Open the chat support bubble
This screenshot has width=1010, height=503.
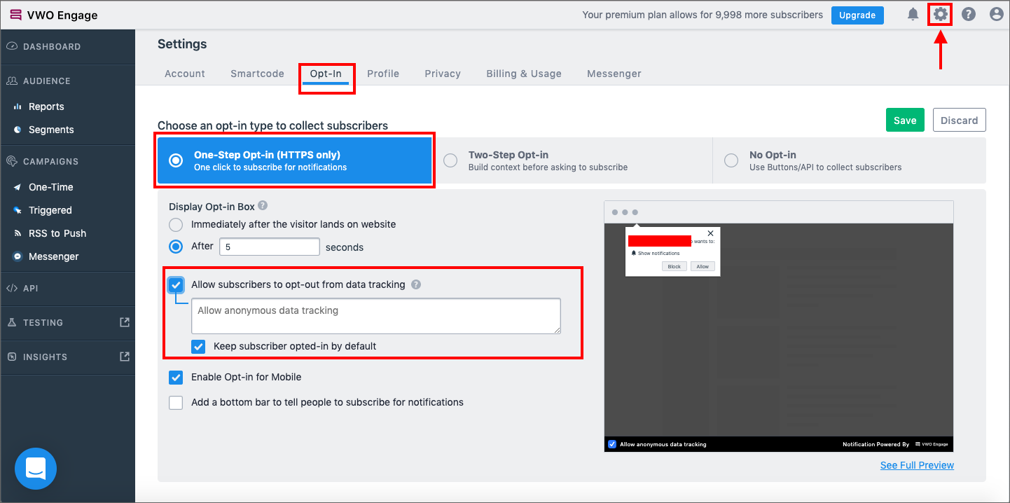[36, 469]
